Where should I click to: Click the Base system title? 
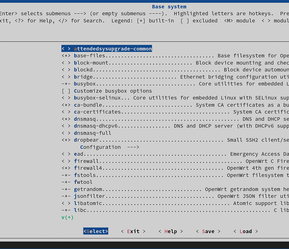click(169, 7)
